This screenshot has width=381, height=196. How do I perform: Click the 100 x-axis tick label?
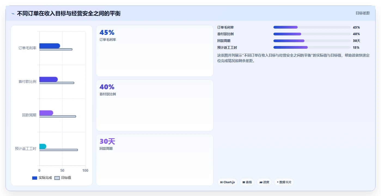coord(85,170)
